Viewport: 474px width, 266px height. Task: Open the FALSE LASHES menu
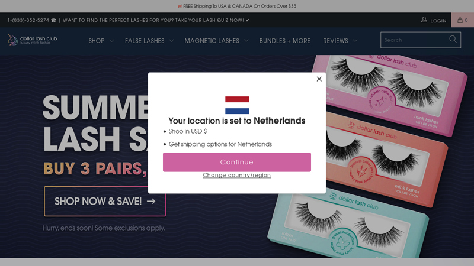click(145, 41)
